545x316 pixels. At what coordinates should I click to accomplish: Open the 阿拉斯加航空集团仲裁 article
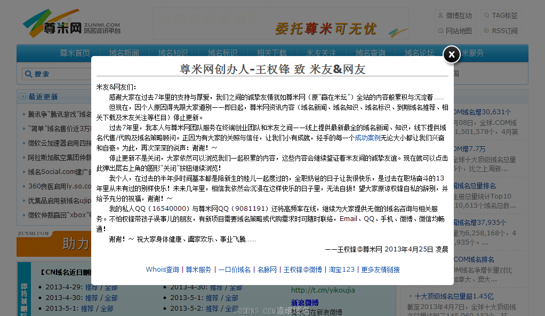click(60, 157)
